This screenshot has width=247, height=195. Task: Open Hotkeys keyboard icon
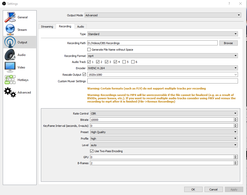click(x=10, y=80)
